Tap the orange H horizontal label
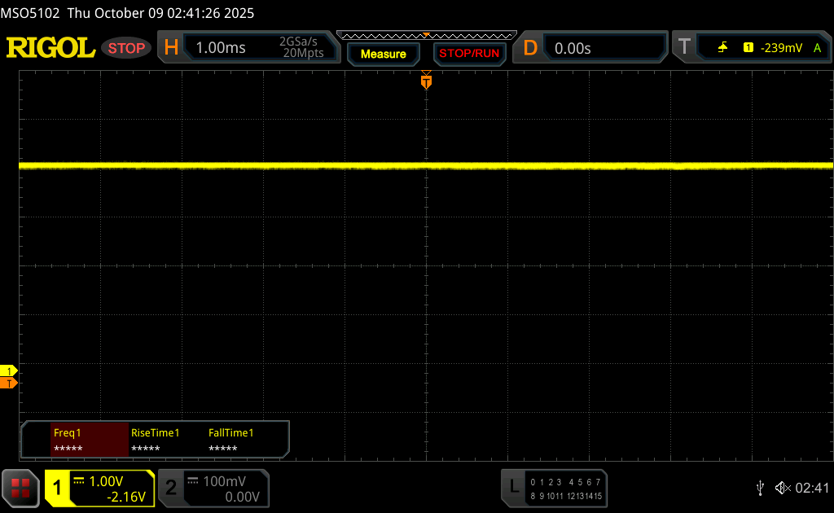834x513 pixels. [171, 48]
